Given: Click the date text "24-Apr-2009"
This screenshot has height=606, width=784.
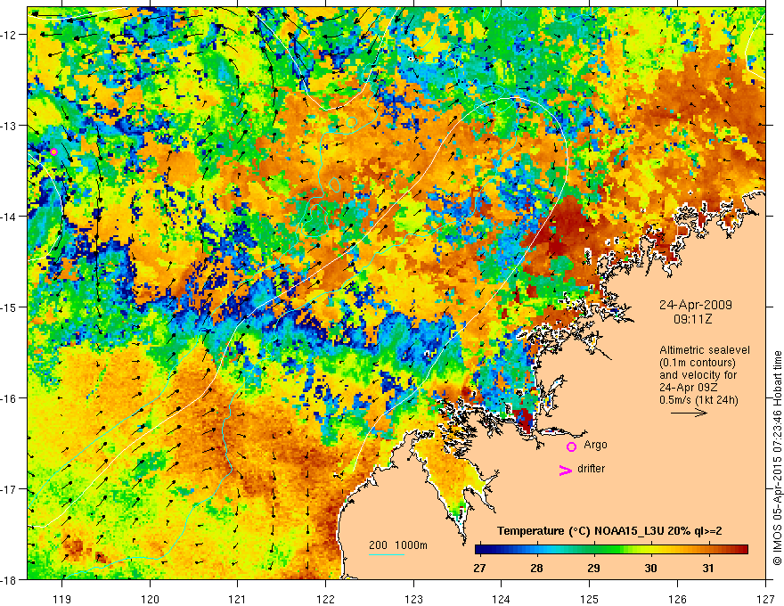Looking at the screenshot, I should 695,305.
